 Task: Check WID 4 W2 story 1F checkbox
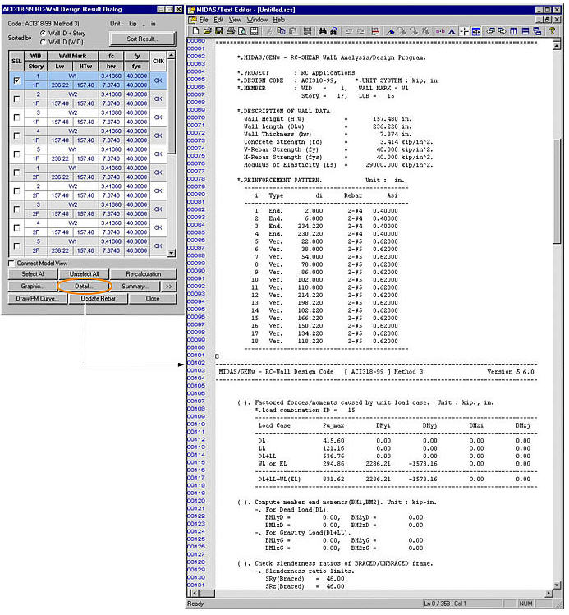coord(16,135)
